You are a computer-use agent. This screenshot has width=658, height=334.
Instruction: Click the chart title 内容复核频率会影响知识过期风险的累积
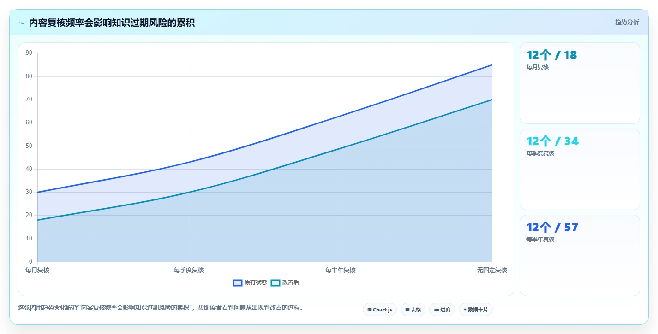point(112,23)
